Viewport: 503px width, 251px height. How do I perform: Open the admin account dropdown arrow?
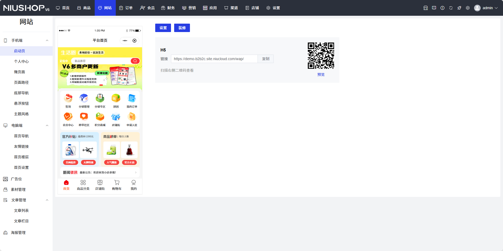pyautogui.click(x=496, y=8)
